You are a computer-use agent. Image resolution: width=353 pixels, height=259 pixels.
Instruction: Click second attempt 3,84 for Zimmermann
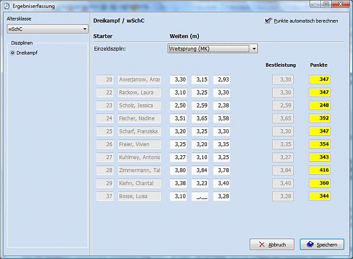(200, 170)
